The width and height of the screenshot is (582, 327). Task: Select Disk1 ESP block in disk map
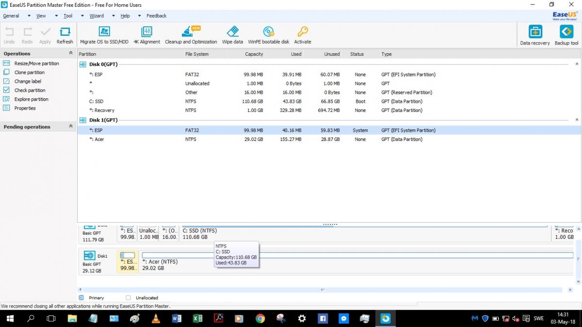click(128, 262)
